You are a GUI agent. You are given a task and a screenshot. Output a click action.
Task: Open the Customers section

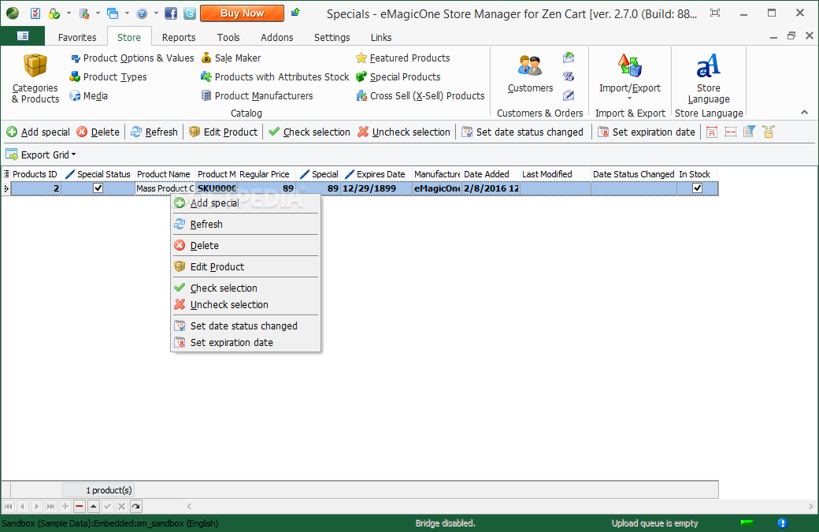click(x=530, y=73)
